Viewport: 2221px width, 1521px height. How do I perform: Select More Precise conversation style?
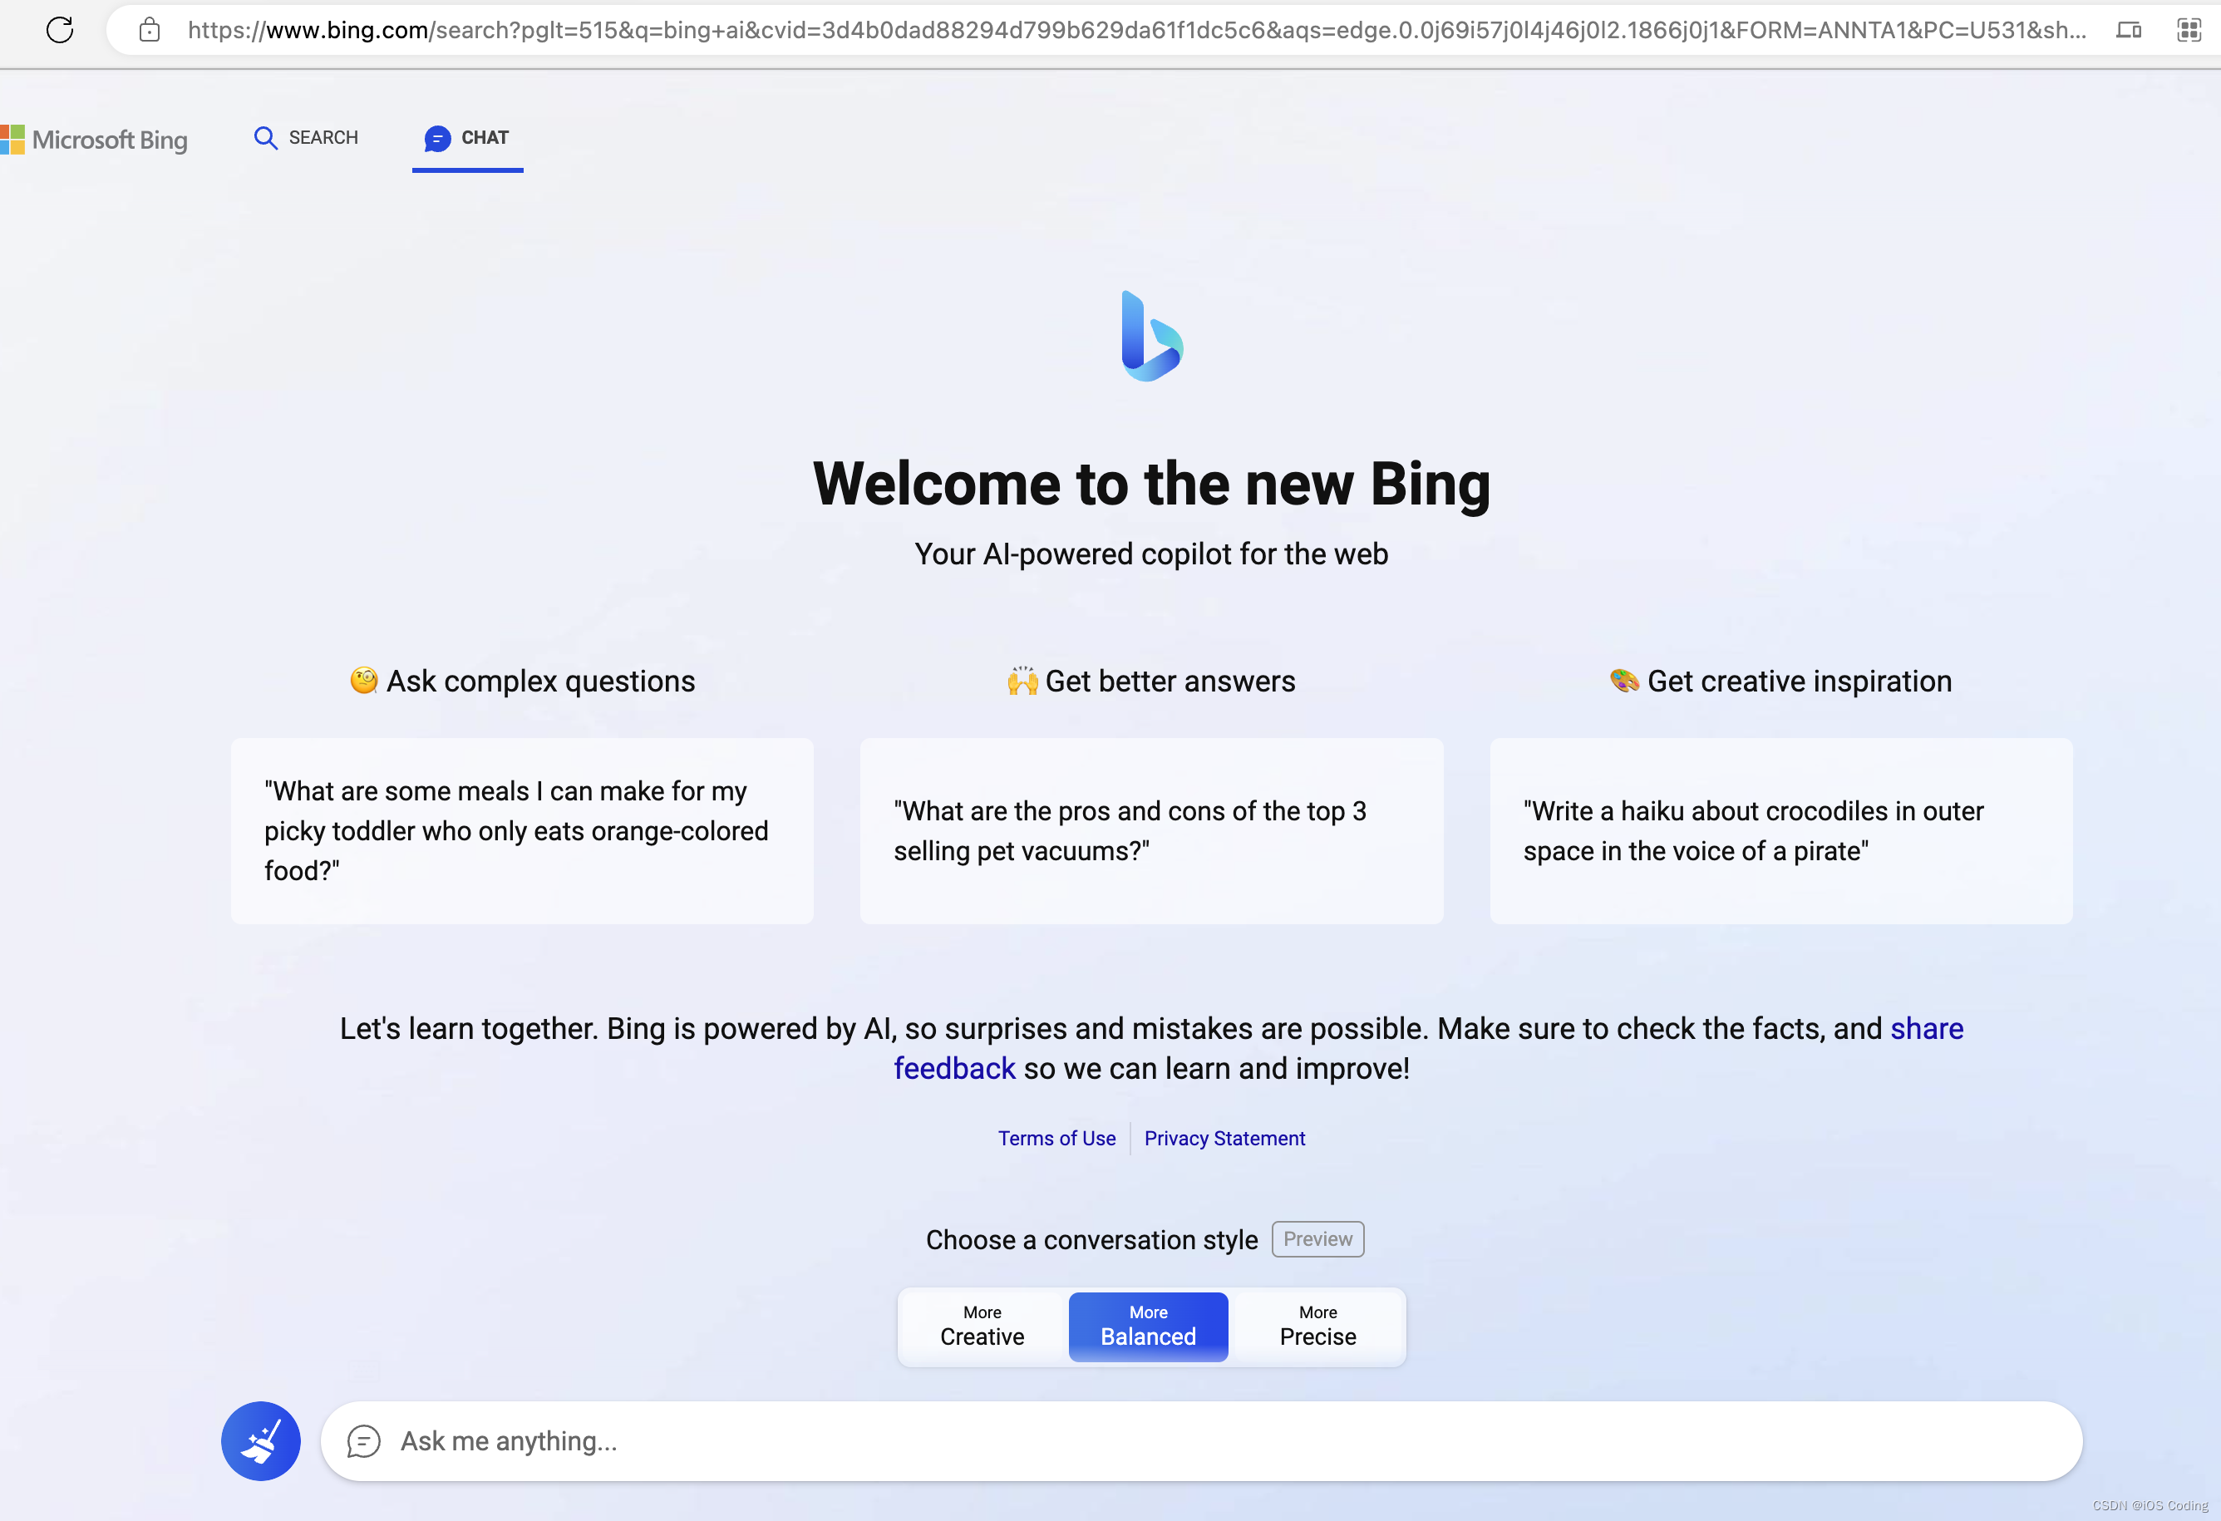click(x=1317, y=1325)
